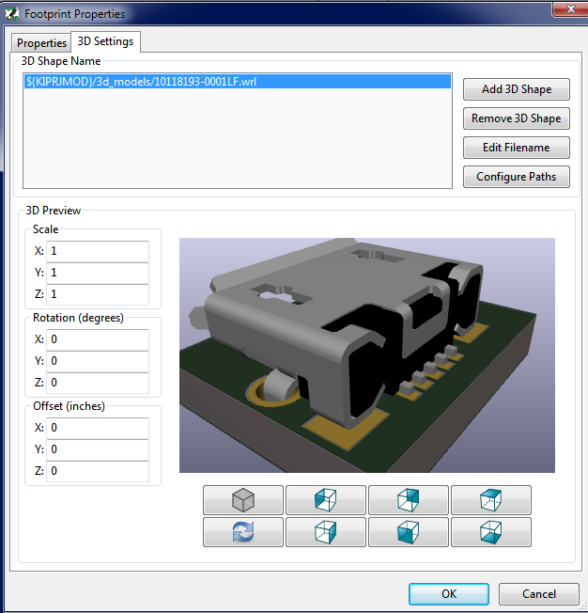Select bottom-face highlighted cube view icon

coord(491,532)
